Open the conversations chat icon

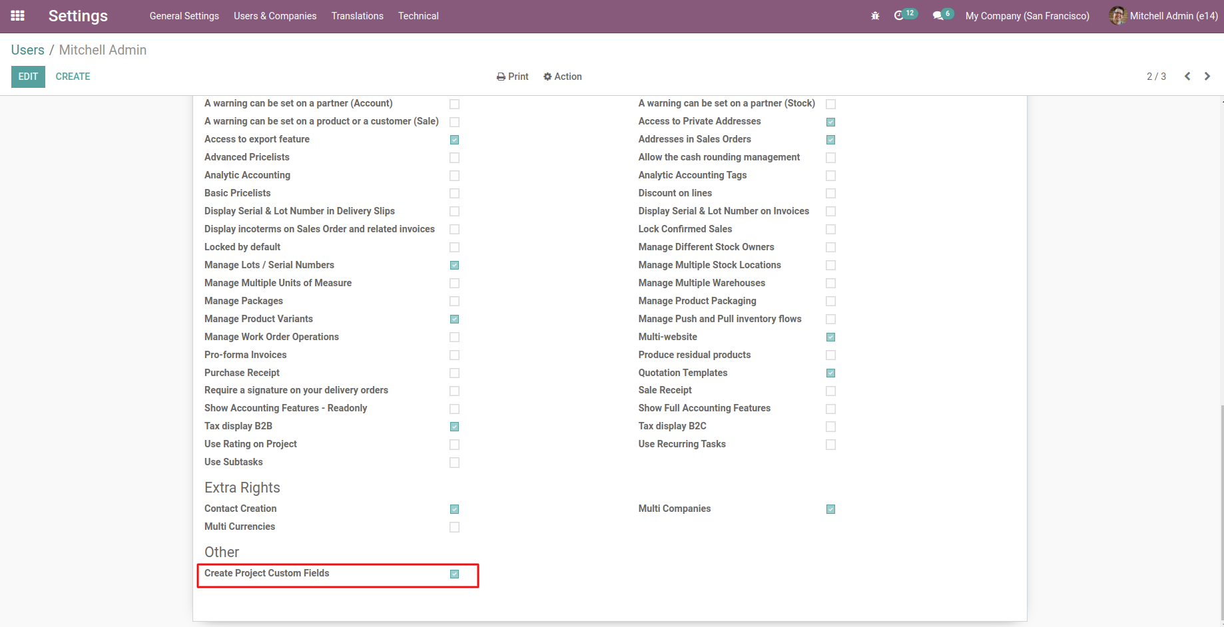pyautogui.click(x=938, y=16)
